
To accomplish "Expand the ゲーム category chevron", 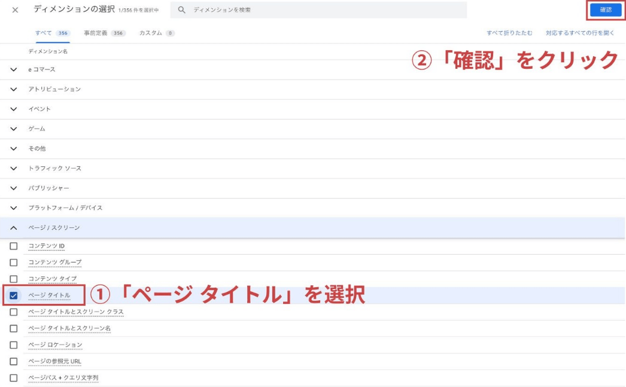I will 14,129.
